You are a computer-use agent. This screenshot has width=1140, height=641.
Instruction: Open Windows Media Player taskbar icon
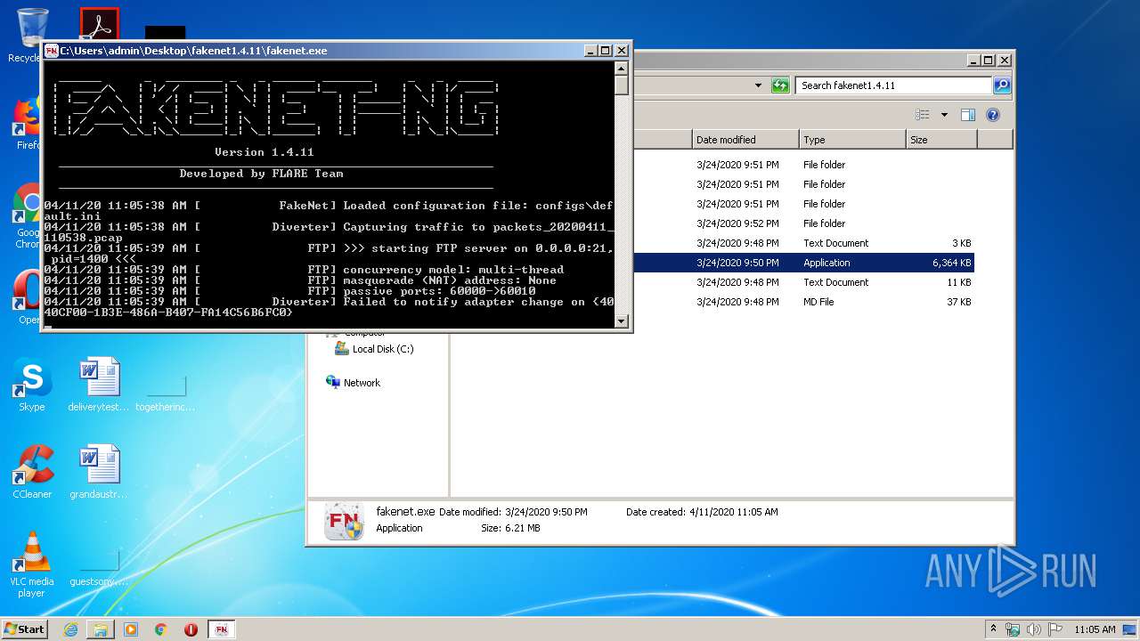131,629
